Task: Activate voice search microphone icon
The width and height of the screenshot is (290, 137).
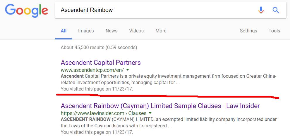Action: [x=261, y=10]
